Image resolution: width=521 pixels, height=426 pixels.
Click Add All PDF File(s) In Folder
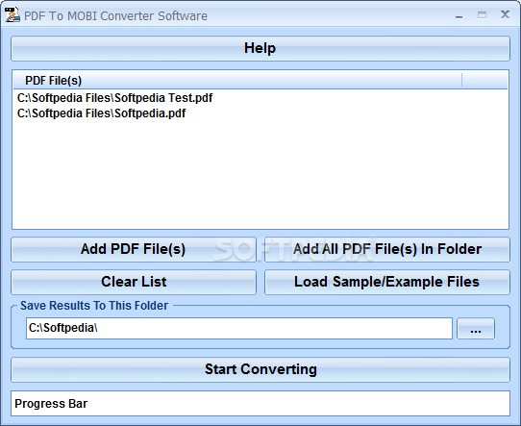387,249
